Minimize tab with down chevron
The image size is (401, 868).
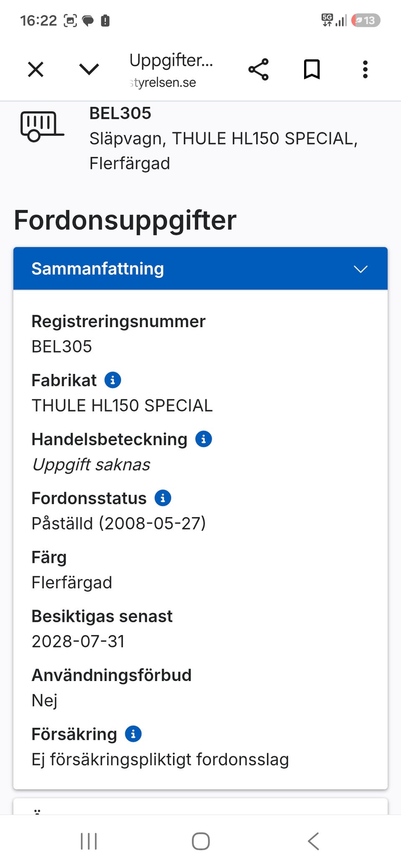(89, 69)
